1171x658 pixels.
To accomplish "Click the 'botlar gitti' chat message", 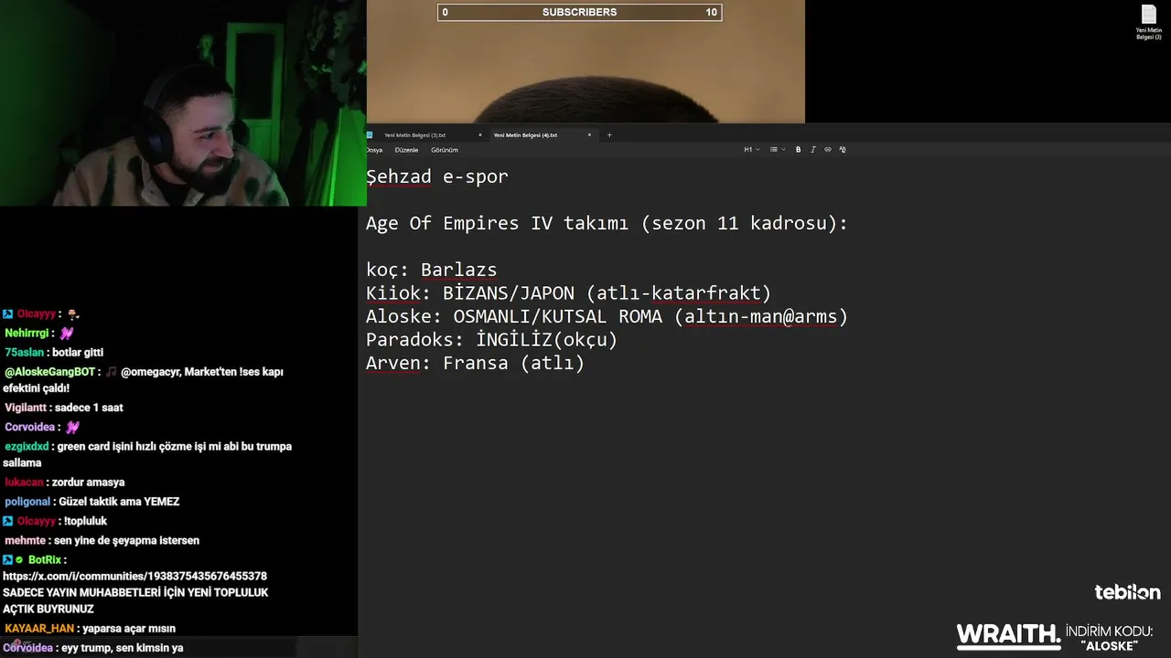I will point(79,353).
